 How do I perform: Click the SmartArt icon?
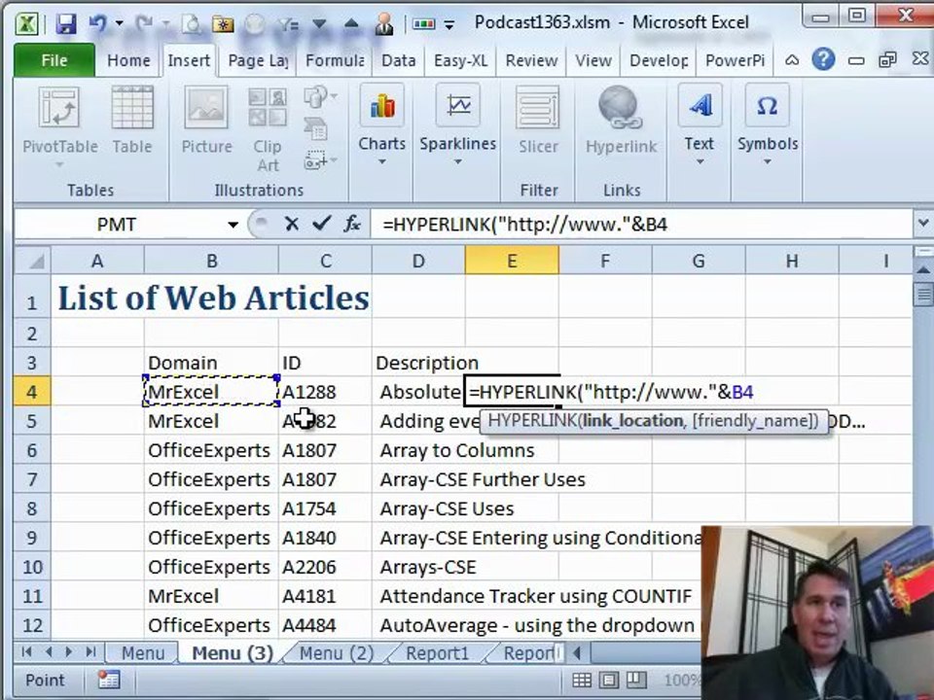click(315, 128)
